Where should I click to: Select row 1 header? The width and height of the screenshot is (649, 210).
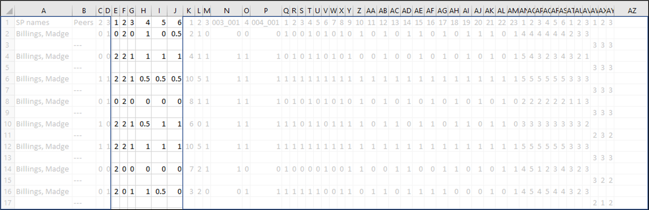pyautogui.click(x=8, y=22)
